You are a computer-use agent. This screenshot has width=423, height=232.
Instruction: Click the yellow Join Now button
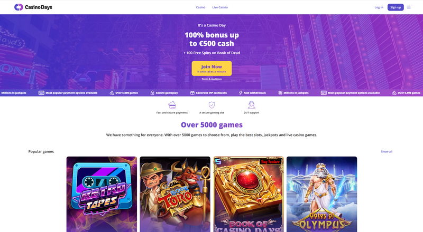pyautogui.click(x=212, y=69)
